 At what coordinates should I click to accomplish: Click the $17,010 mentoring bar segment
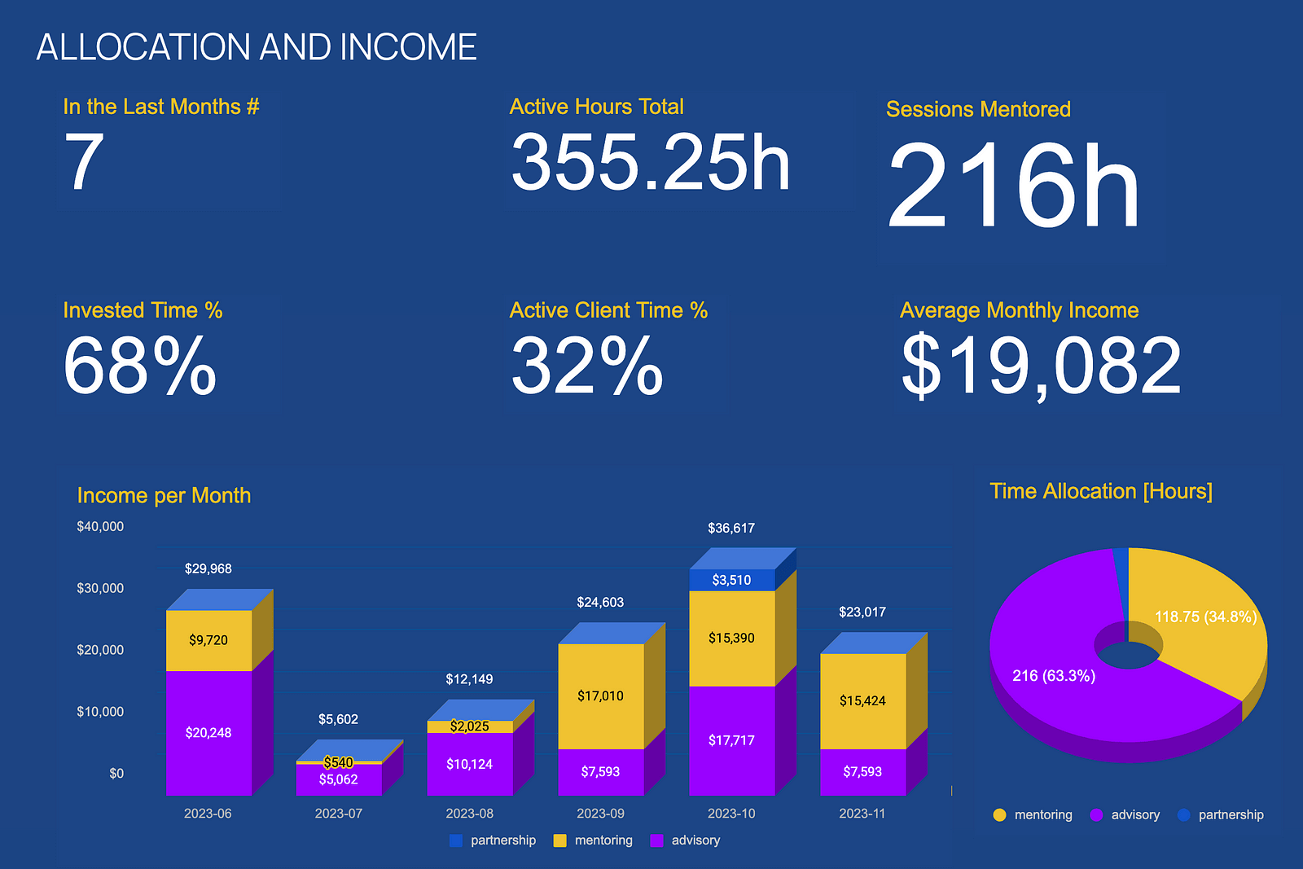(x=601, y=696)
